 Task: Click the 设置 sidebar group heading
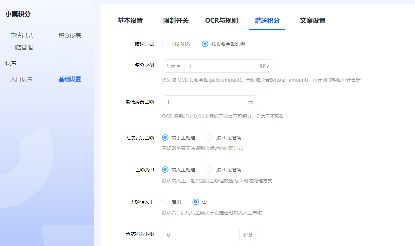point(11,63)
